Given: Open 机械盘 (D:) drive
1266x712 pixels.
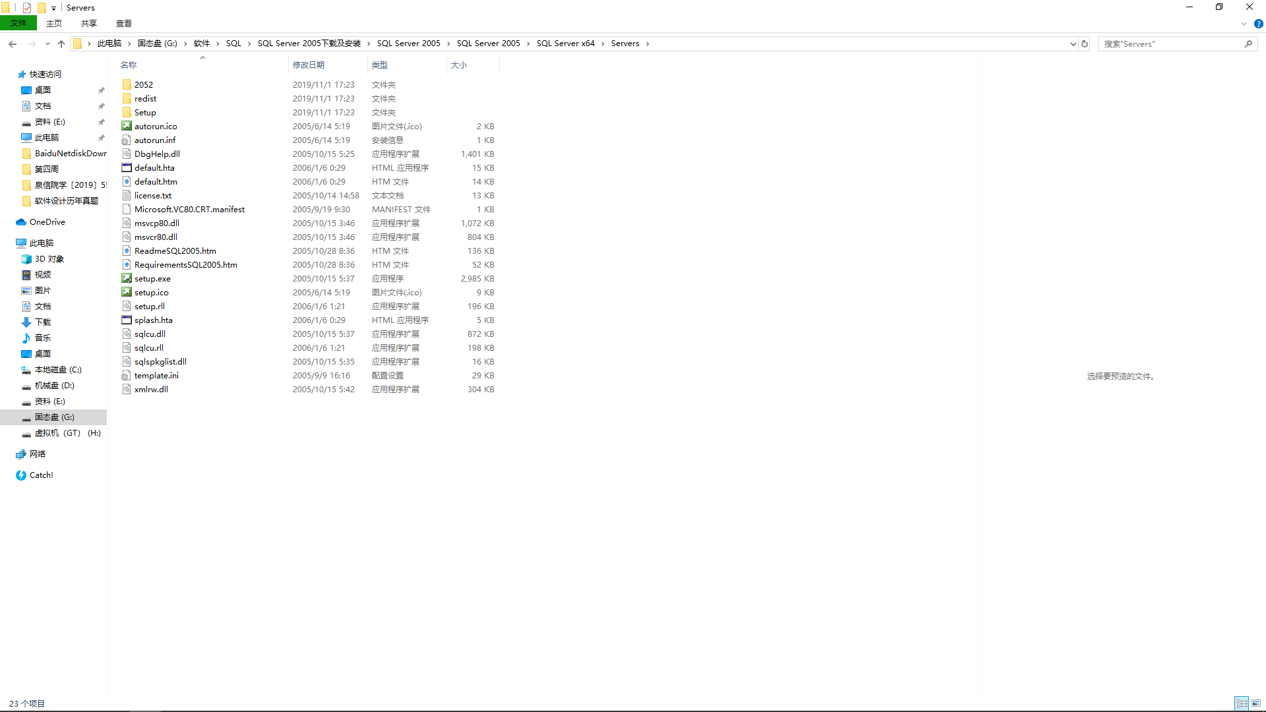Looking at the screenshot, I should 54,386.
